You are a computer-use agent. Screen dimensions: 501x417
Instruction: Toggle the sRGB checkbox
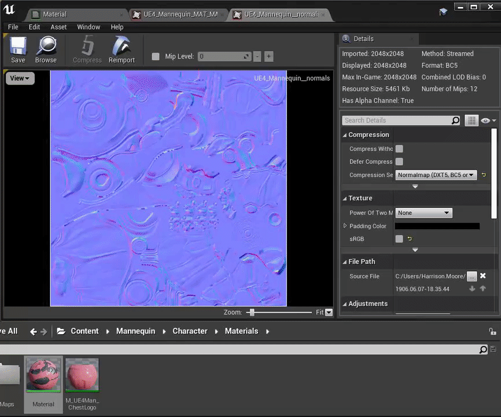(399, 239)
